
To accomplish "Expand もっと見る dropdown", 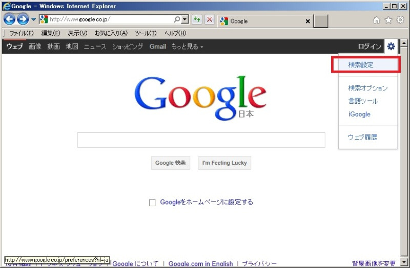I will [187, 47].
